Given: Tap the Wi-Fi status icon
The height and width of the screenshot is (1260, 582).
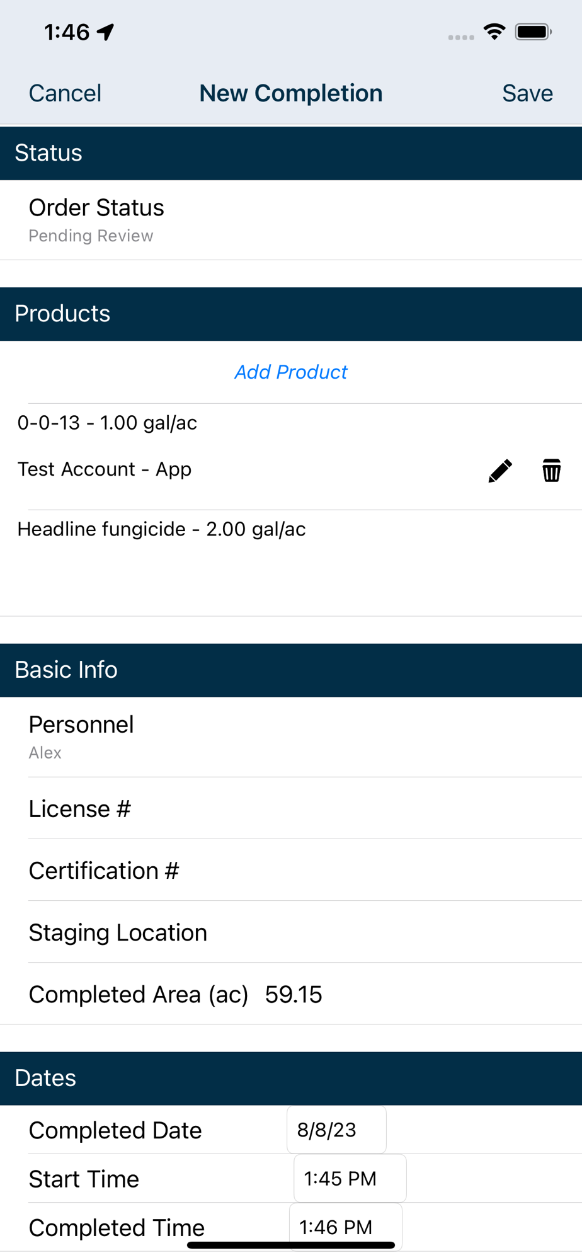Looking at the screenshot, I should 494,31.
